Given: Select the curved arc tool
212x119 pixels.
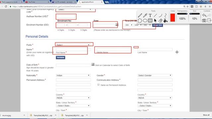Looking at the screenshot, I should coord(160,16).
